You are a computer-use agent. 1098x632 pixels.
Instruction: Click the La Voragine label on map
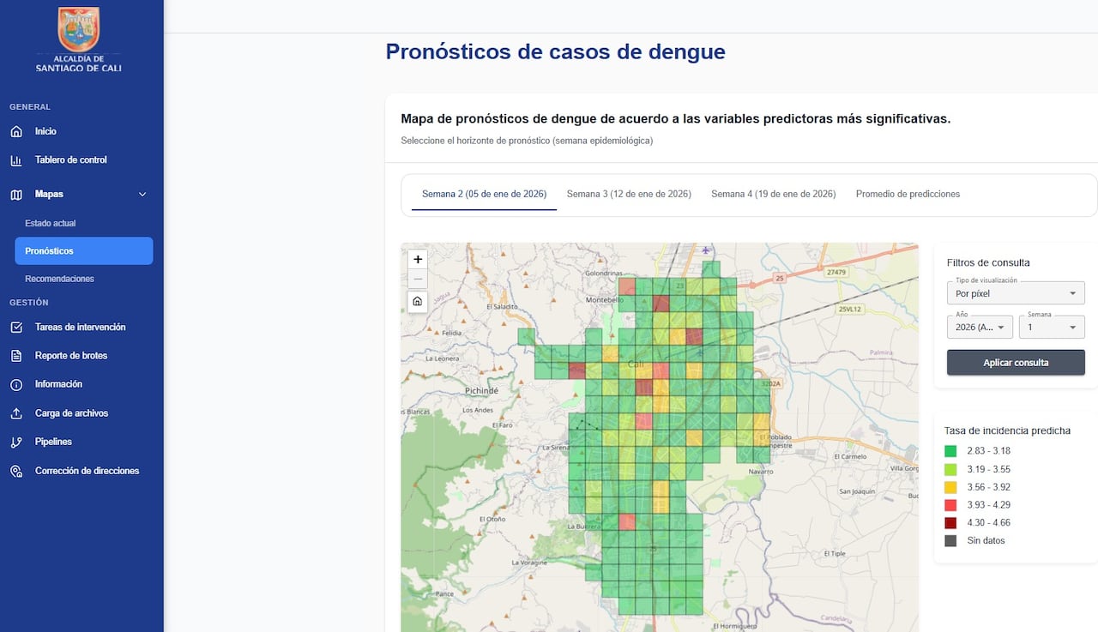coord(528,563)
